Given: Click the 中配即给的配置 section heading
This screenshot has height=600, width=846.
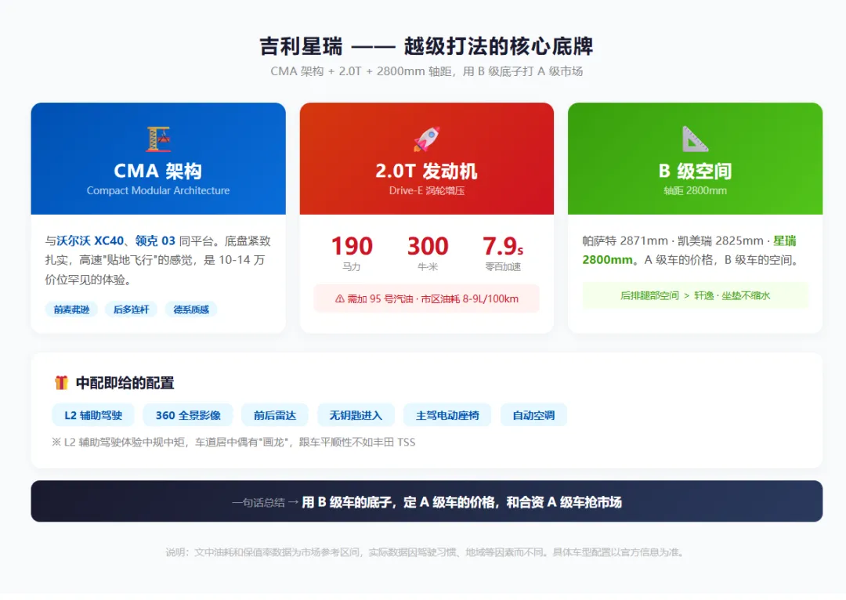Looking at the screenshot, I should pos(125,383).
